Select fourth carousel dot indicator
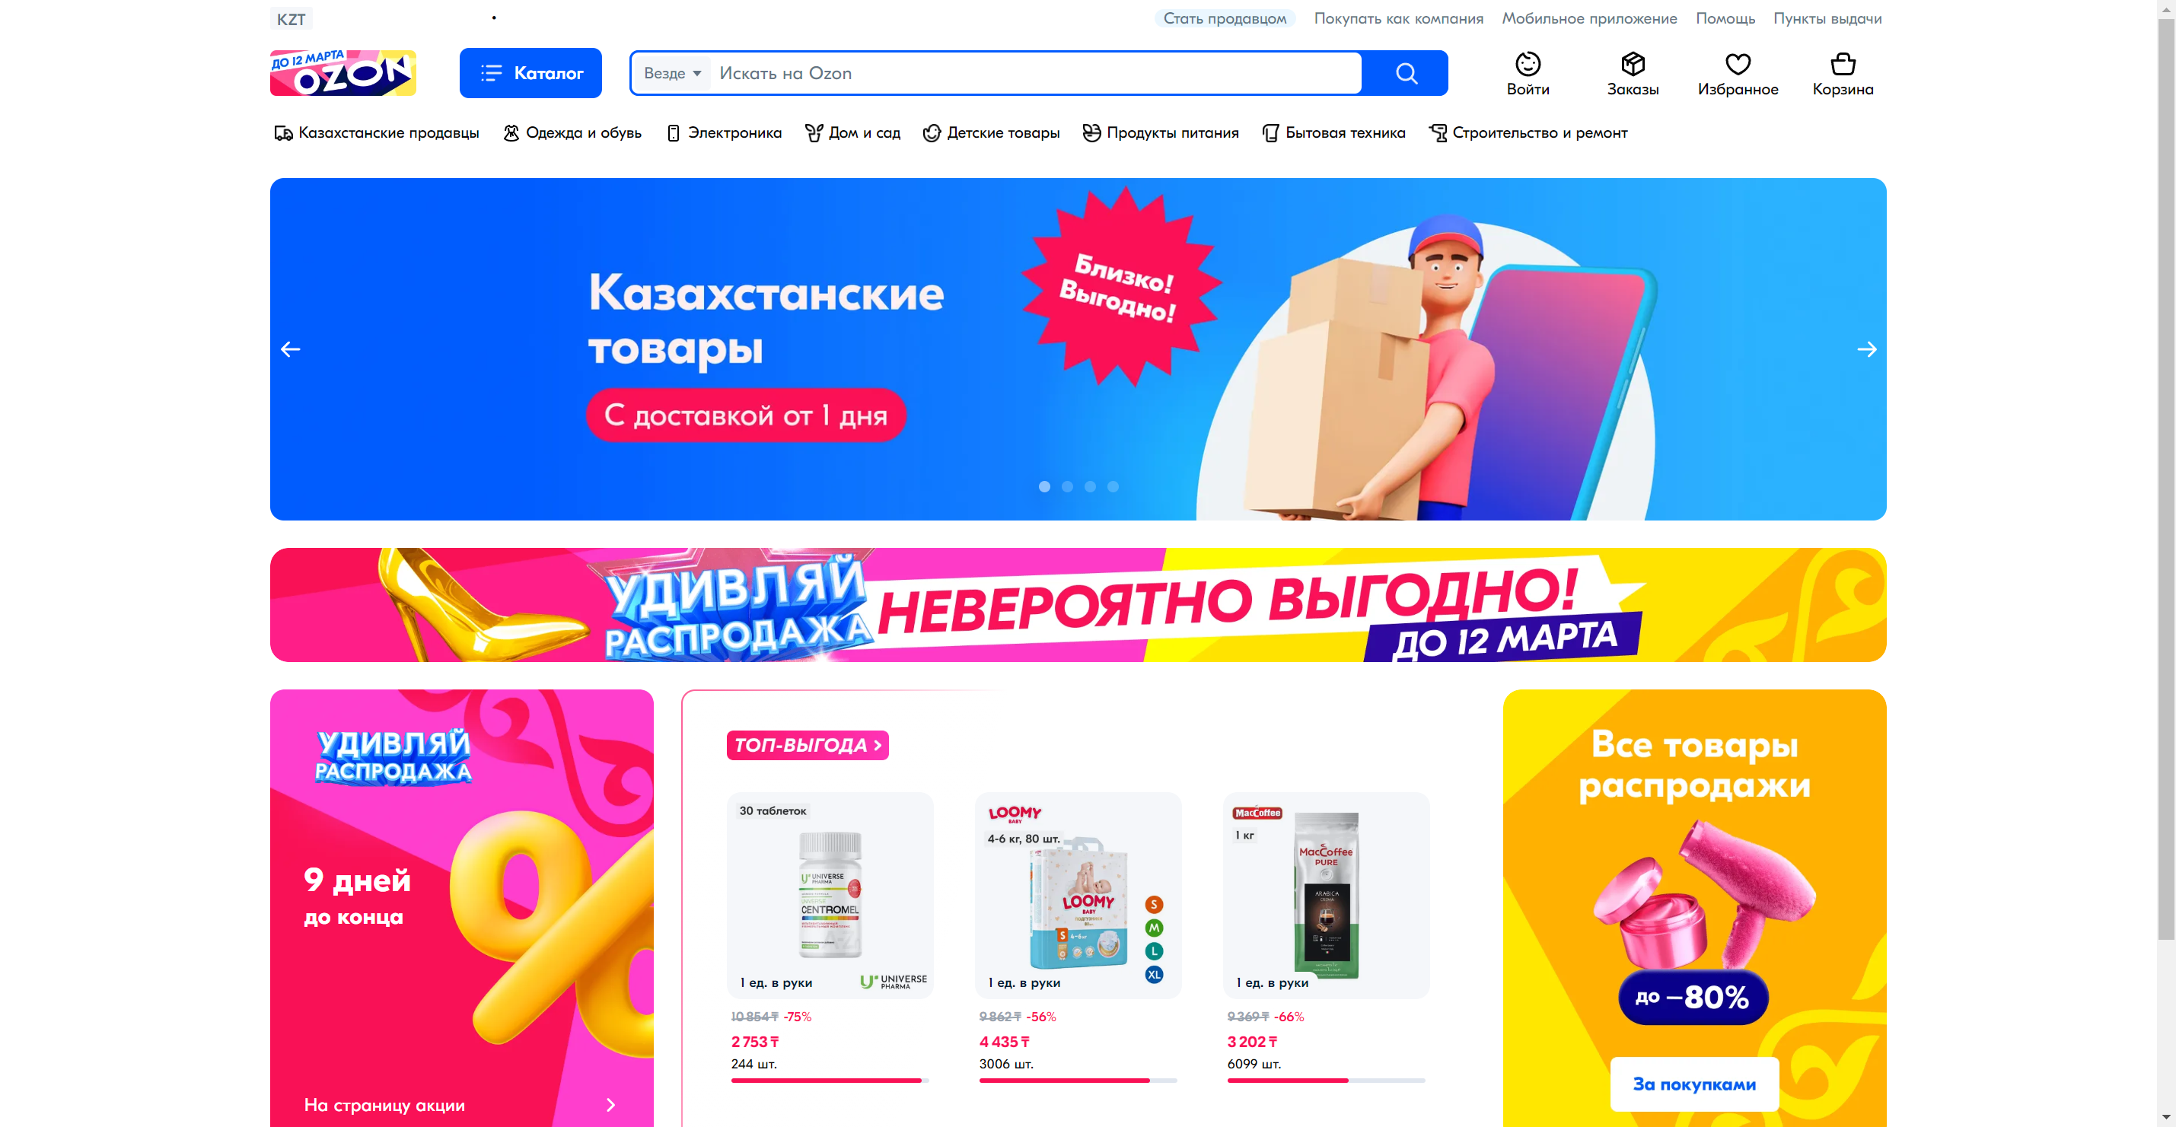 1113,486
